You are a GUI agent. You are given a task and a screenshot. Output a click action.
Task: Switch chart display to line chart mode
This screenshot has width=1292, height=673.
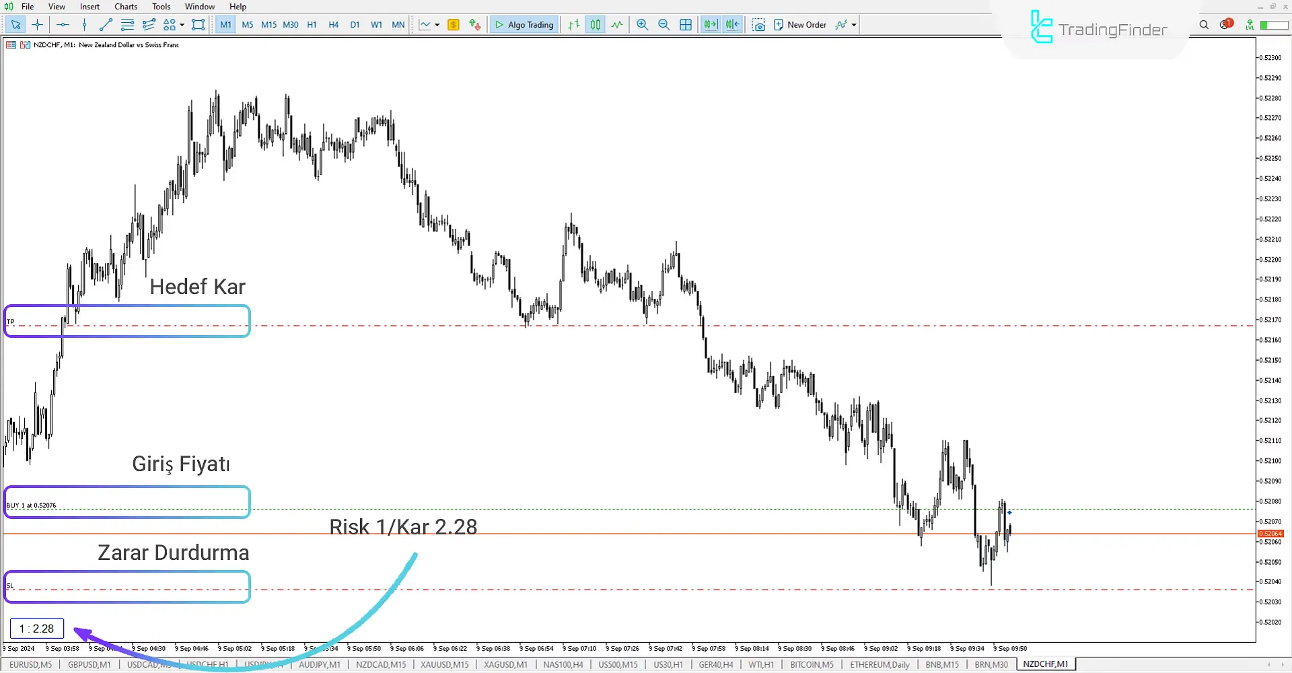617,24
